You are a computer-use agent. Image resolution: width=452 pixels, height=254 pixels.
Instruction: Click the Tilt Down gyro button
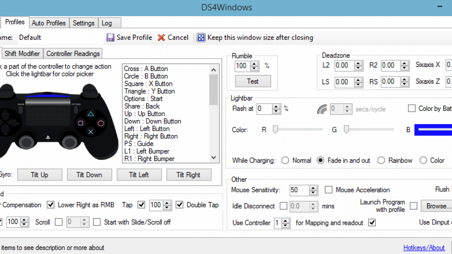(89, 175)
